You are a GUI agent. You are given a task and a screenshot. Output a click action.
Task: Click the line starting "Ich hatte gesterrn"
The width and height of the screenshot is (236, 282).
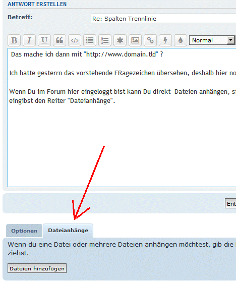pos(123,73)
